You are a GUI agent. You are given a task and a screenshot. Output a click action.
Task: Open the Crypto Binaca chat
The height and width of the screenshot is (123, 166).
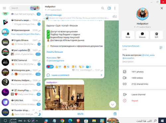21,42
